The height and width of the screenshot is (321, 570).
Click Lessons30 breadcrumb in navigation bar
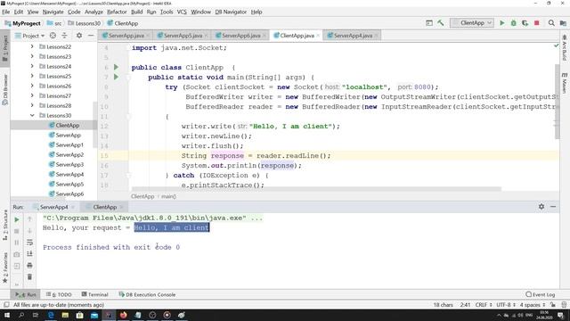85,23
